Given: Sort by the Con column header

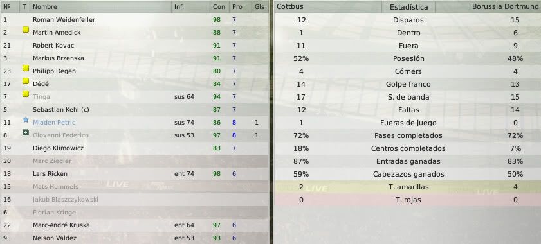Looking at the screenshot, I should click(219, 6).
